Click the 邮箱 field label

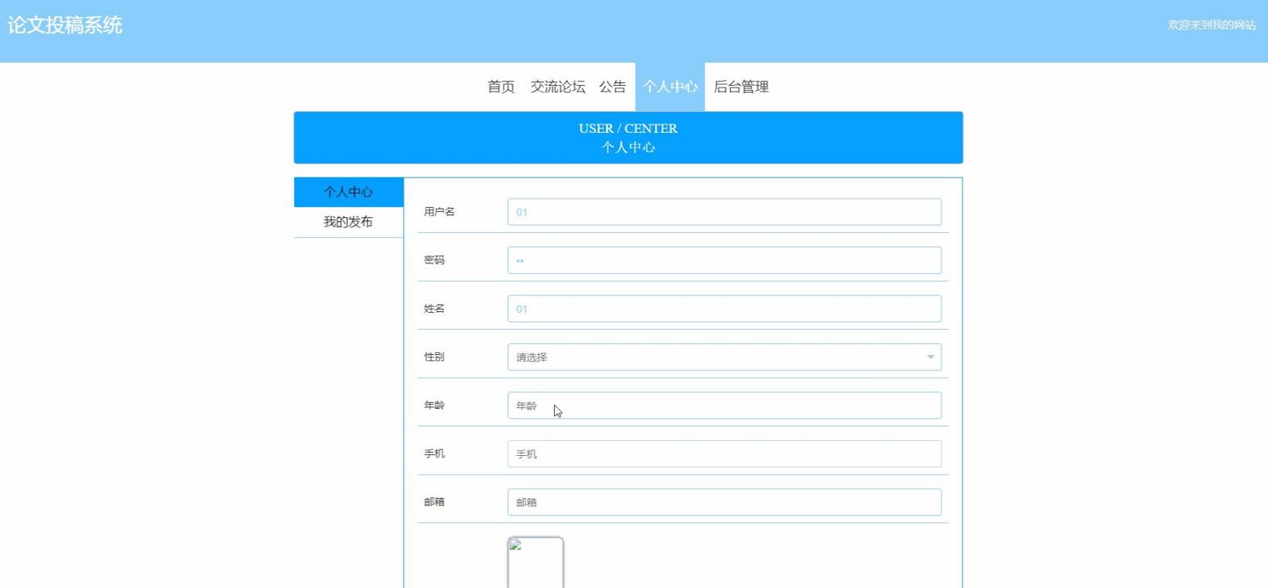(x=434, y=502)
